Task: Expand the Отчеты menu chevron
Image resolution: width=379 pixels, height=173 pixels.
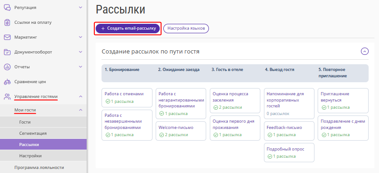Action: (81, 67)
